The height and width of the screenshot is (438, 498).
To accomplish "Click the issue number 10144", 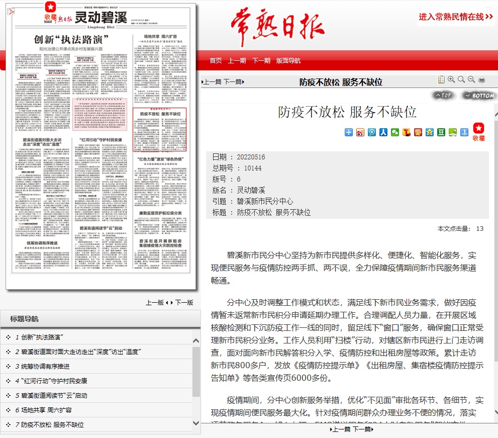I will click(253, 168).
